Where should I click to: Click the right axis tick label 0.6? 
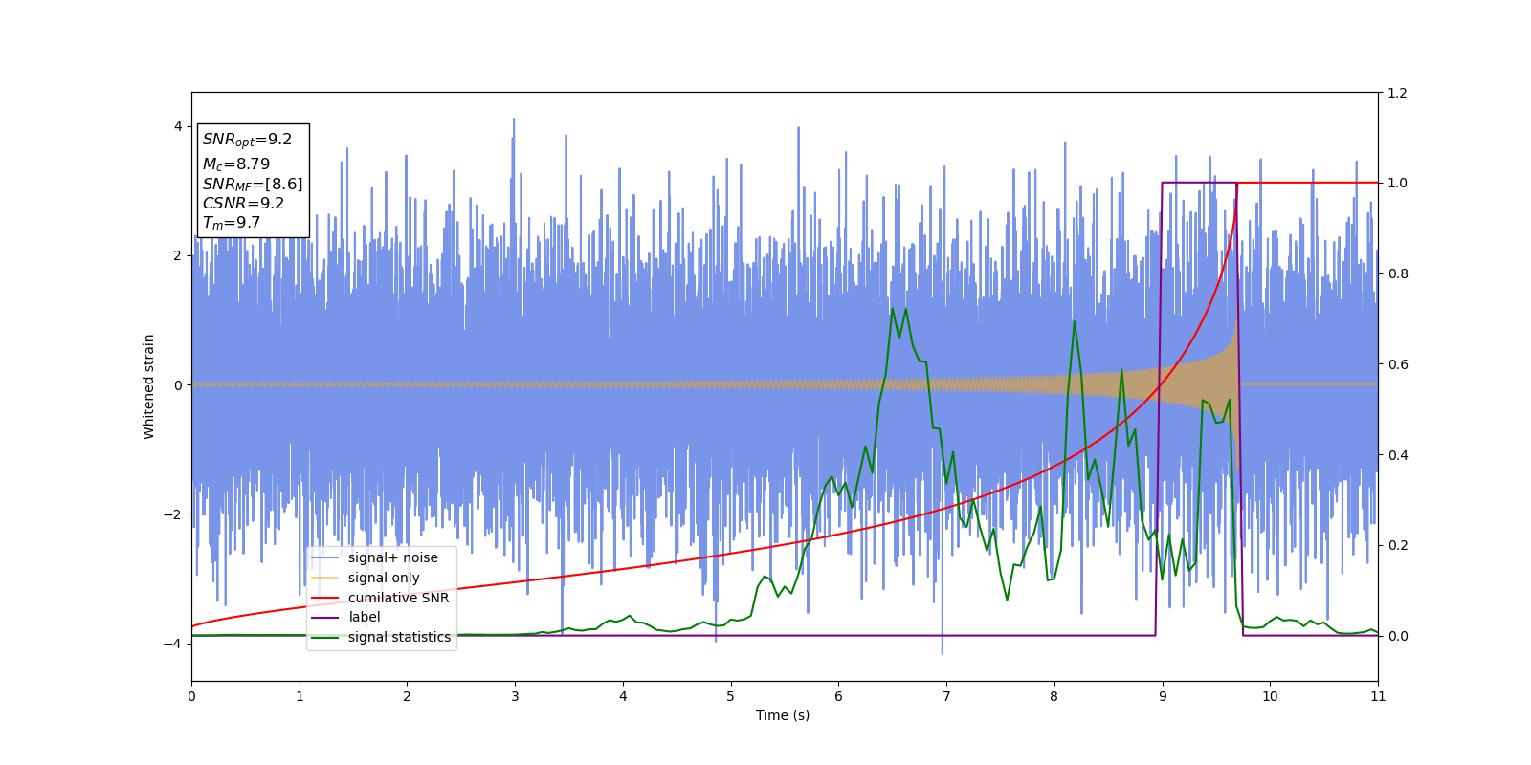(1397, 364)
